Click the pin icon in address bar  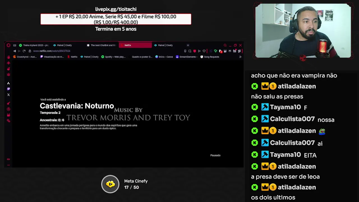coord(185,51)
